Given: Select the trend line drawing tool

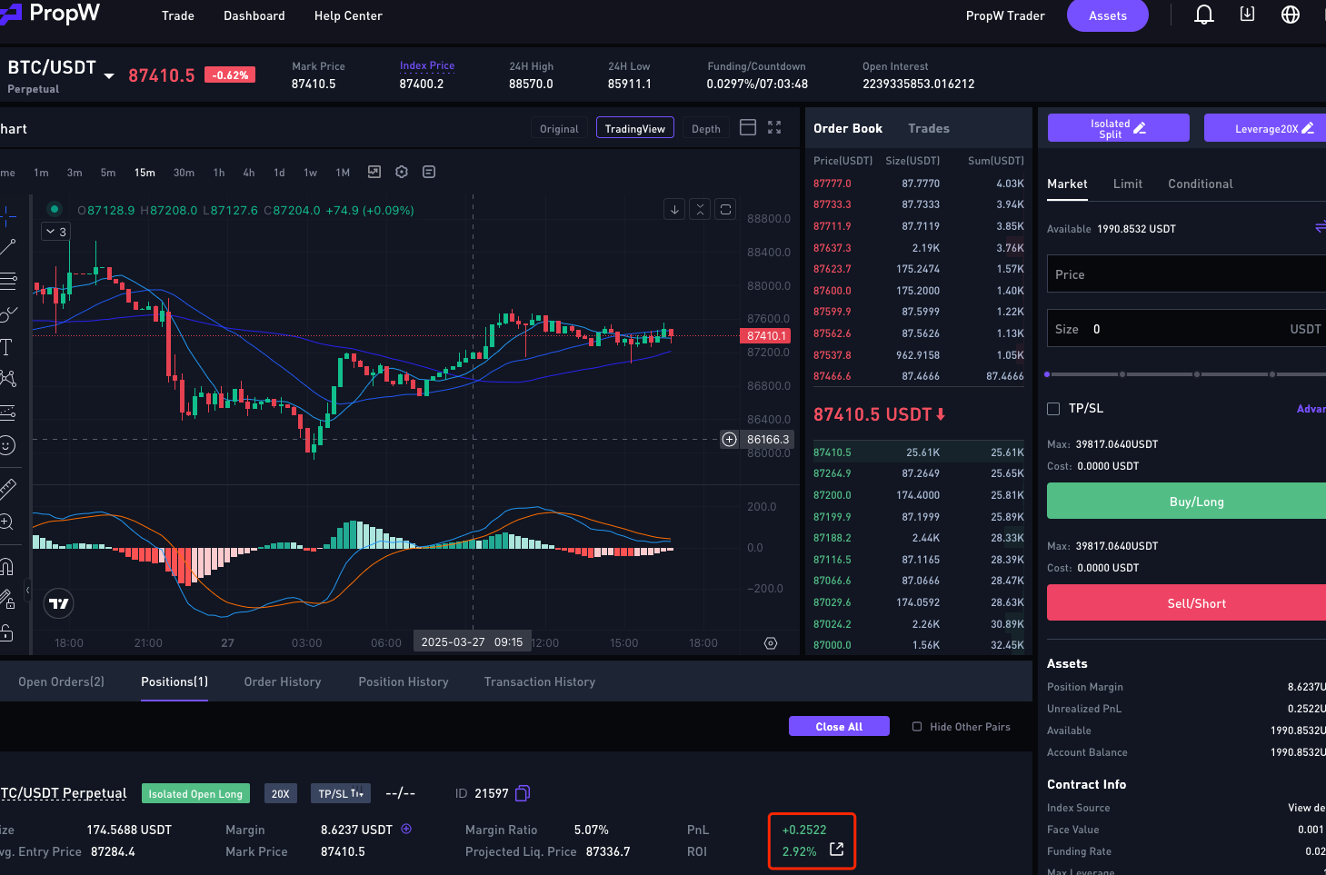Looking at the screenshot, I should click(x=7, y=247).
